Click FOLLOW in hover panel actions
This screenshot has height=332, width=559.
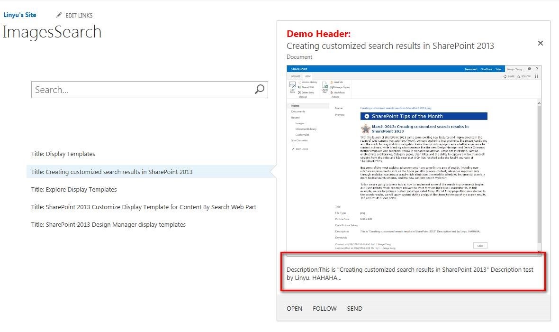pyautogui.click(x=325, y=308)
